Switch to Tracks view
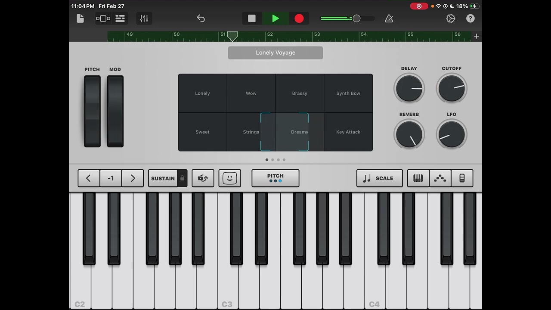Image resolution: width=551 pixels, height=310 pixels. tap(120, 19)
